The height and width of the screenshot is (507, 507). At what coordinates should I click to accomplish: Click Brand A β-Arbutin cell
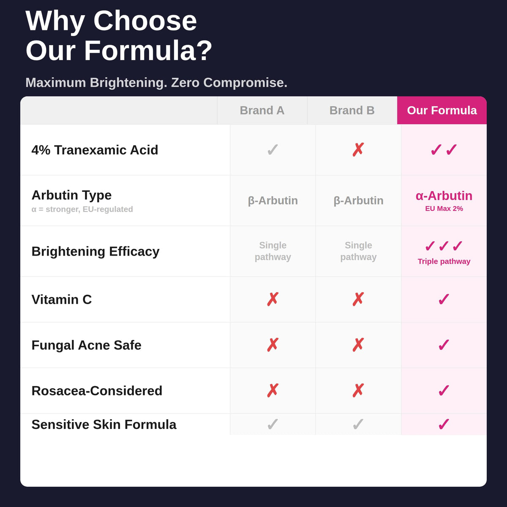tap(273, 201)
